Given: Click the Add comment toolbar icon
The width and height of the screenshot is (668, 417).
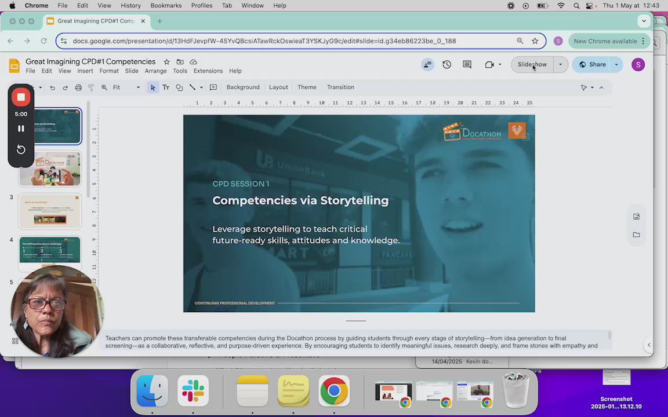Looking at the screenshot, I should click(213, 87).
